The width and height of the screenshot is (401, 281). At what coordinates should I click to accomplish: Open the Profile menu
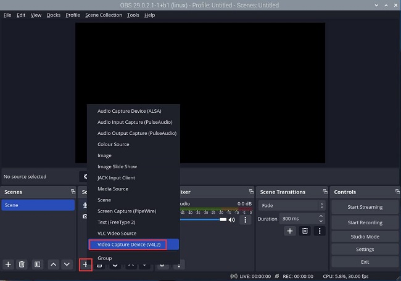point(73,15)
